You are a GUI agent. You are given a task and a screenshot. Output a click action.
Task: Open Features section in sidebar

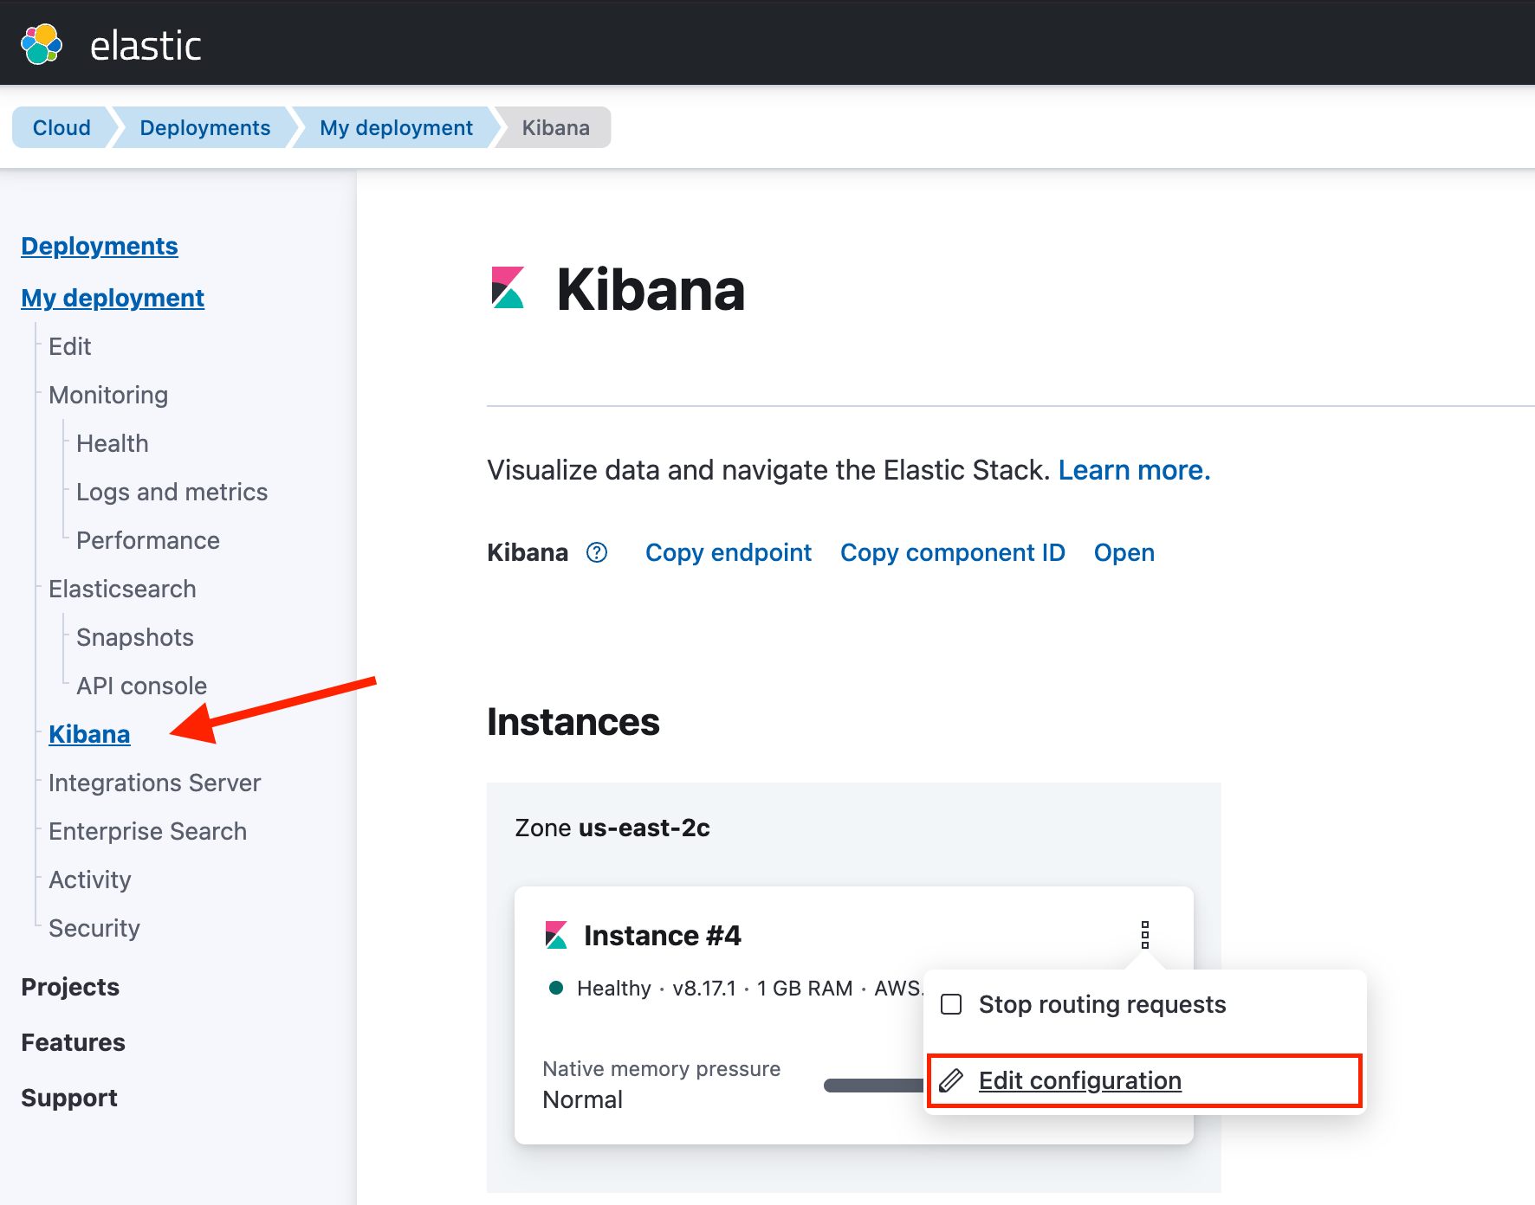(x=74, y=1042)
